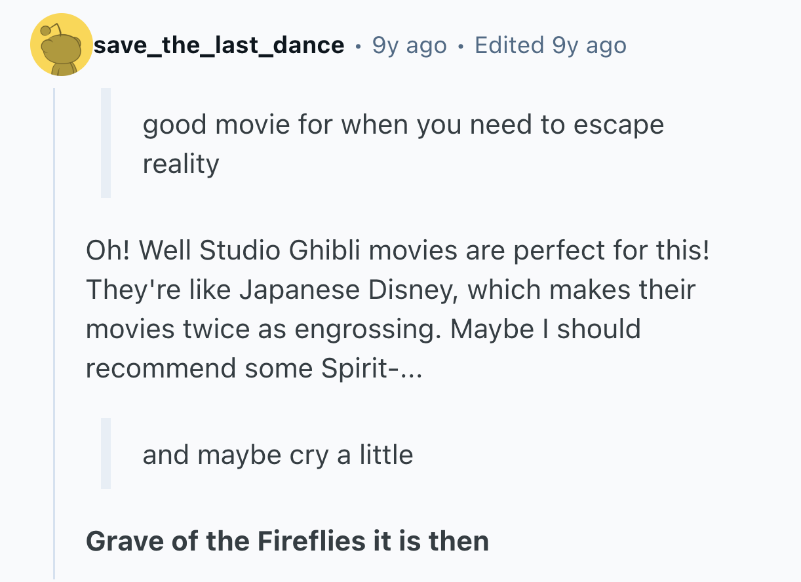Collapse the comment using the thread line
Image resolution: width=801 pixels, height=582 pixels.
tap(55, 328)
